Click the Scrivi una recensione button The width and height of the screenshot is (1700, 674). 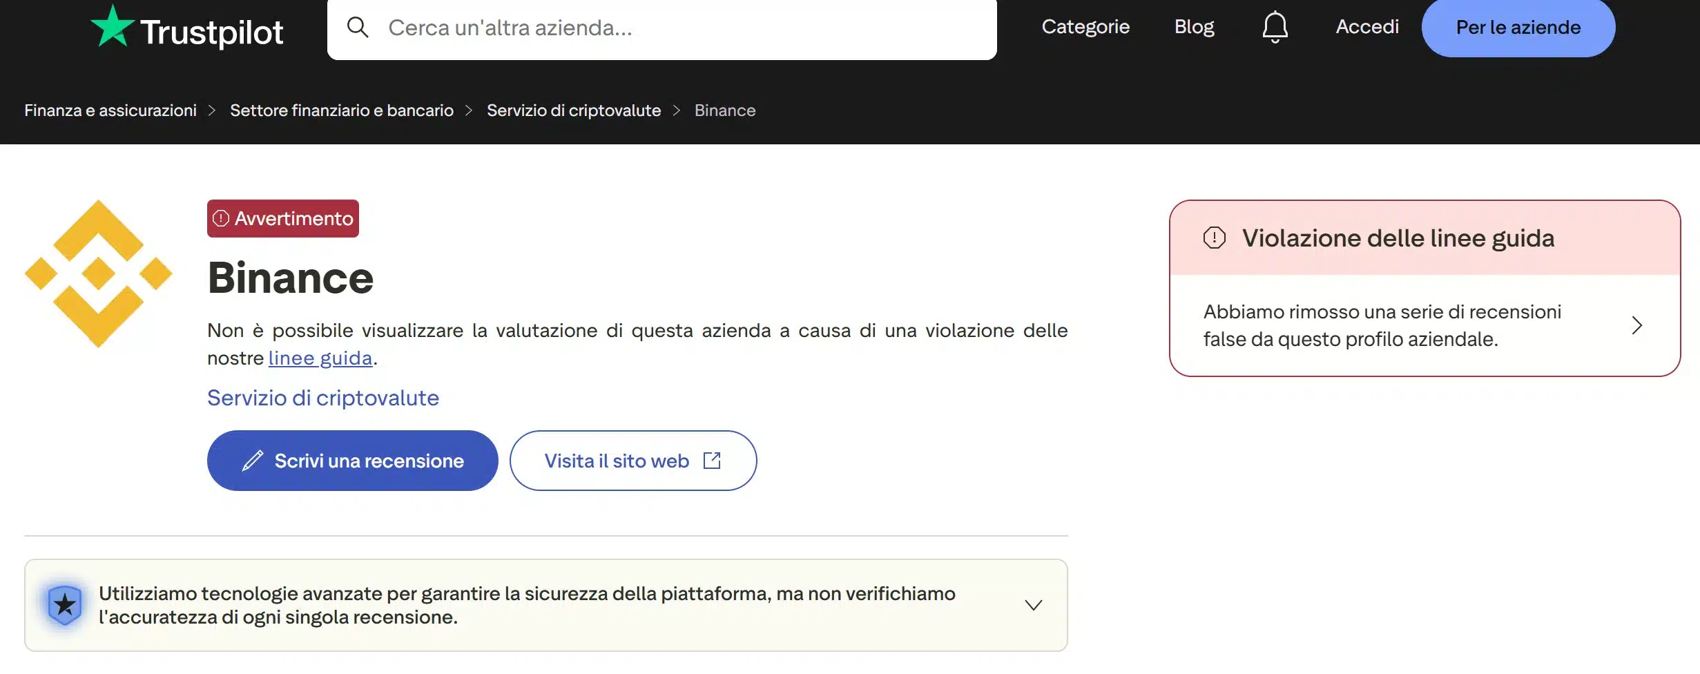pyautogui.click(x=352, y=460)
